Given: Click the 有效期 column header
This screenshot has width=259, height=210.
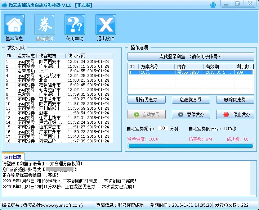Looking at the screenshot, I should click(x=219, y=67).
